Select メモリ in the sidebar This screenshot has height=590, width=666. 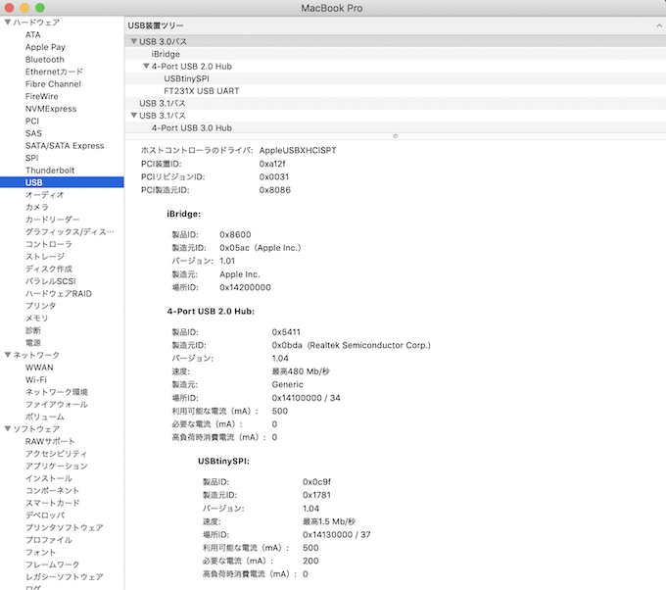[37, 319]
